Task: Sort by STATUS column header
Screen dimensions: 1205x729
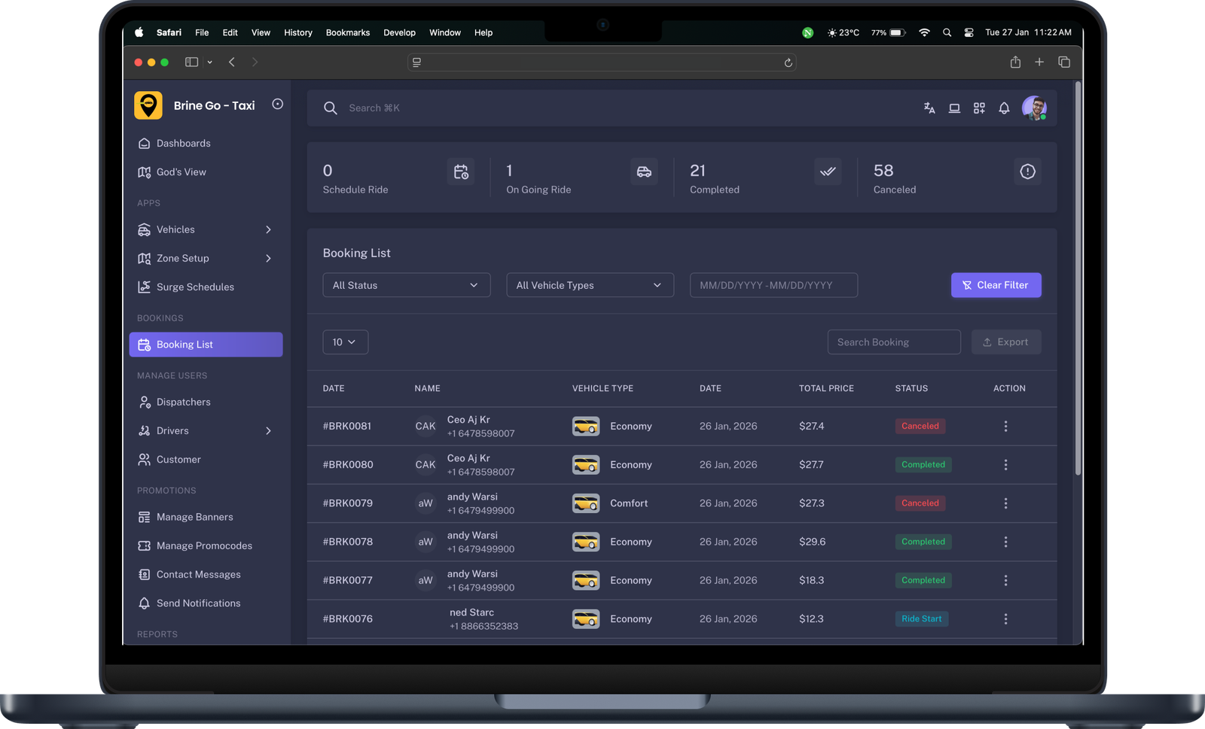Action: (911, 389)
